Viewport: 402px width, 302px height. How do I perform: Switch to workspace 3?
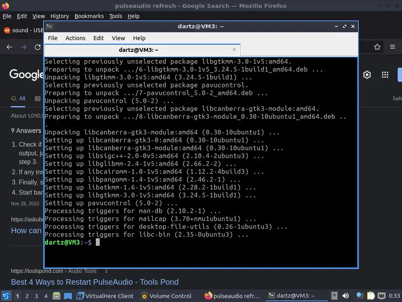[37, 296]
